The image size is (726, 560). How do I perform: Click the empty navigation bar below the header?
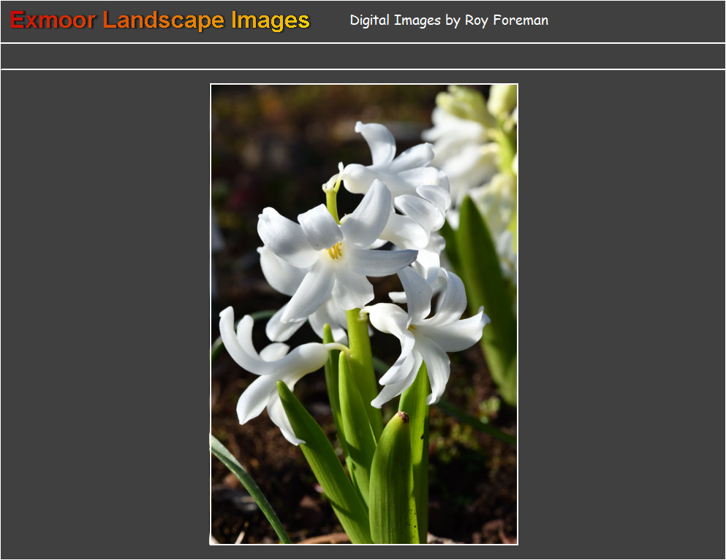pos(363,56)
